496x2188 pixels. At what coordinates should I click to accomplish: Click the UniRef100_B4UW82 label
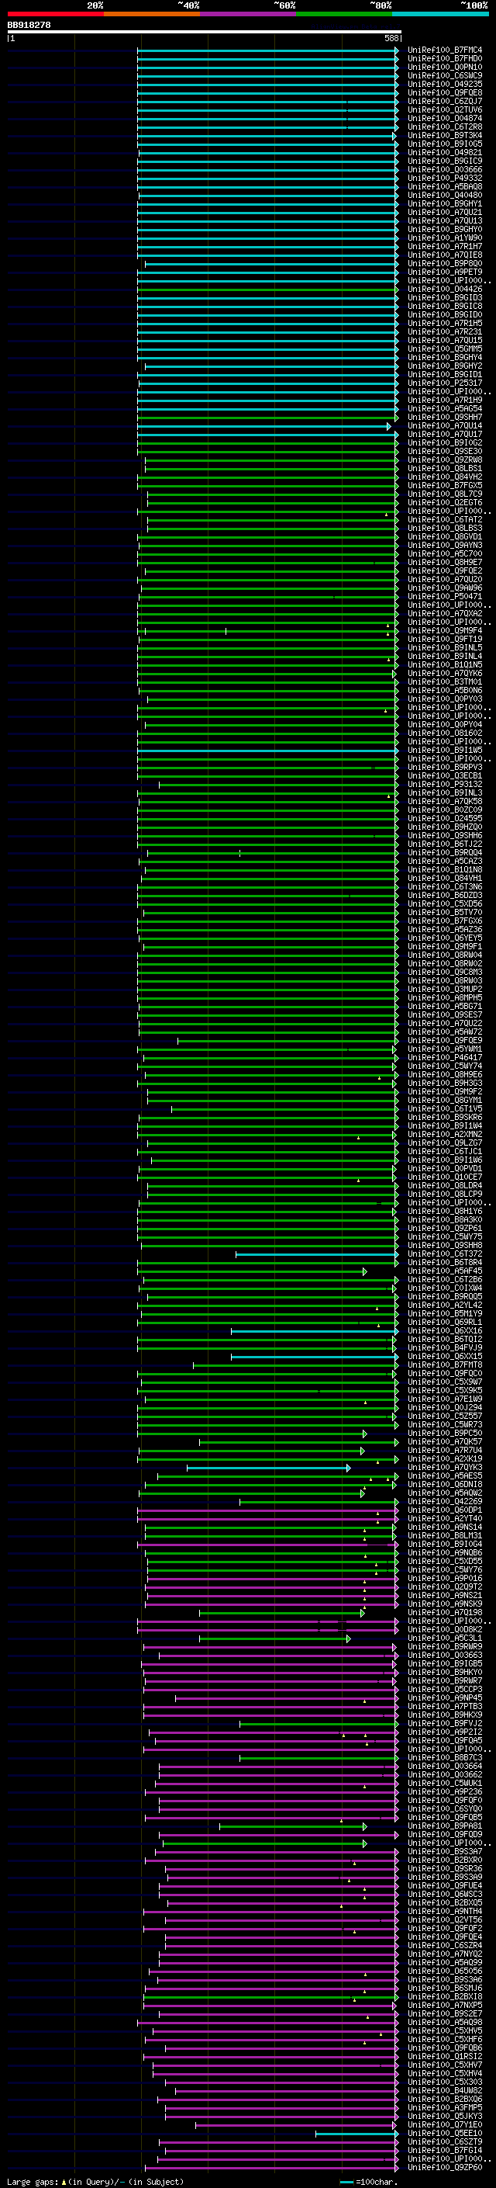click(445, 2091)
